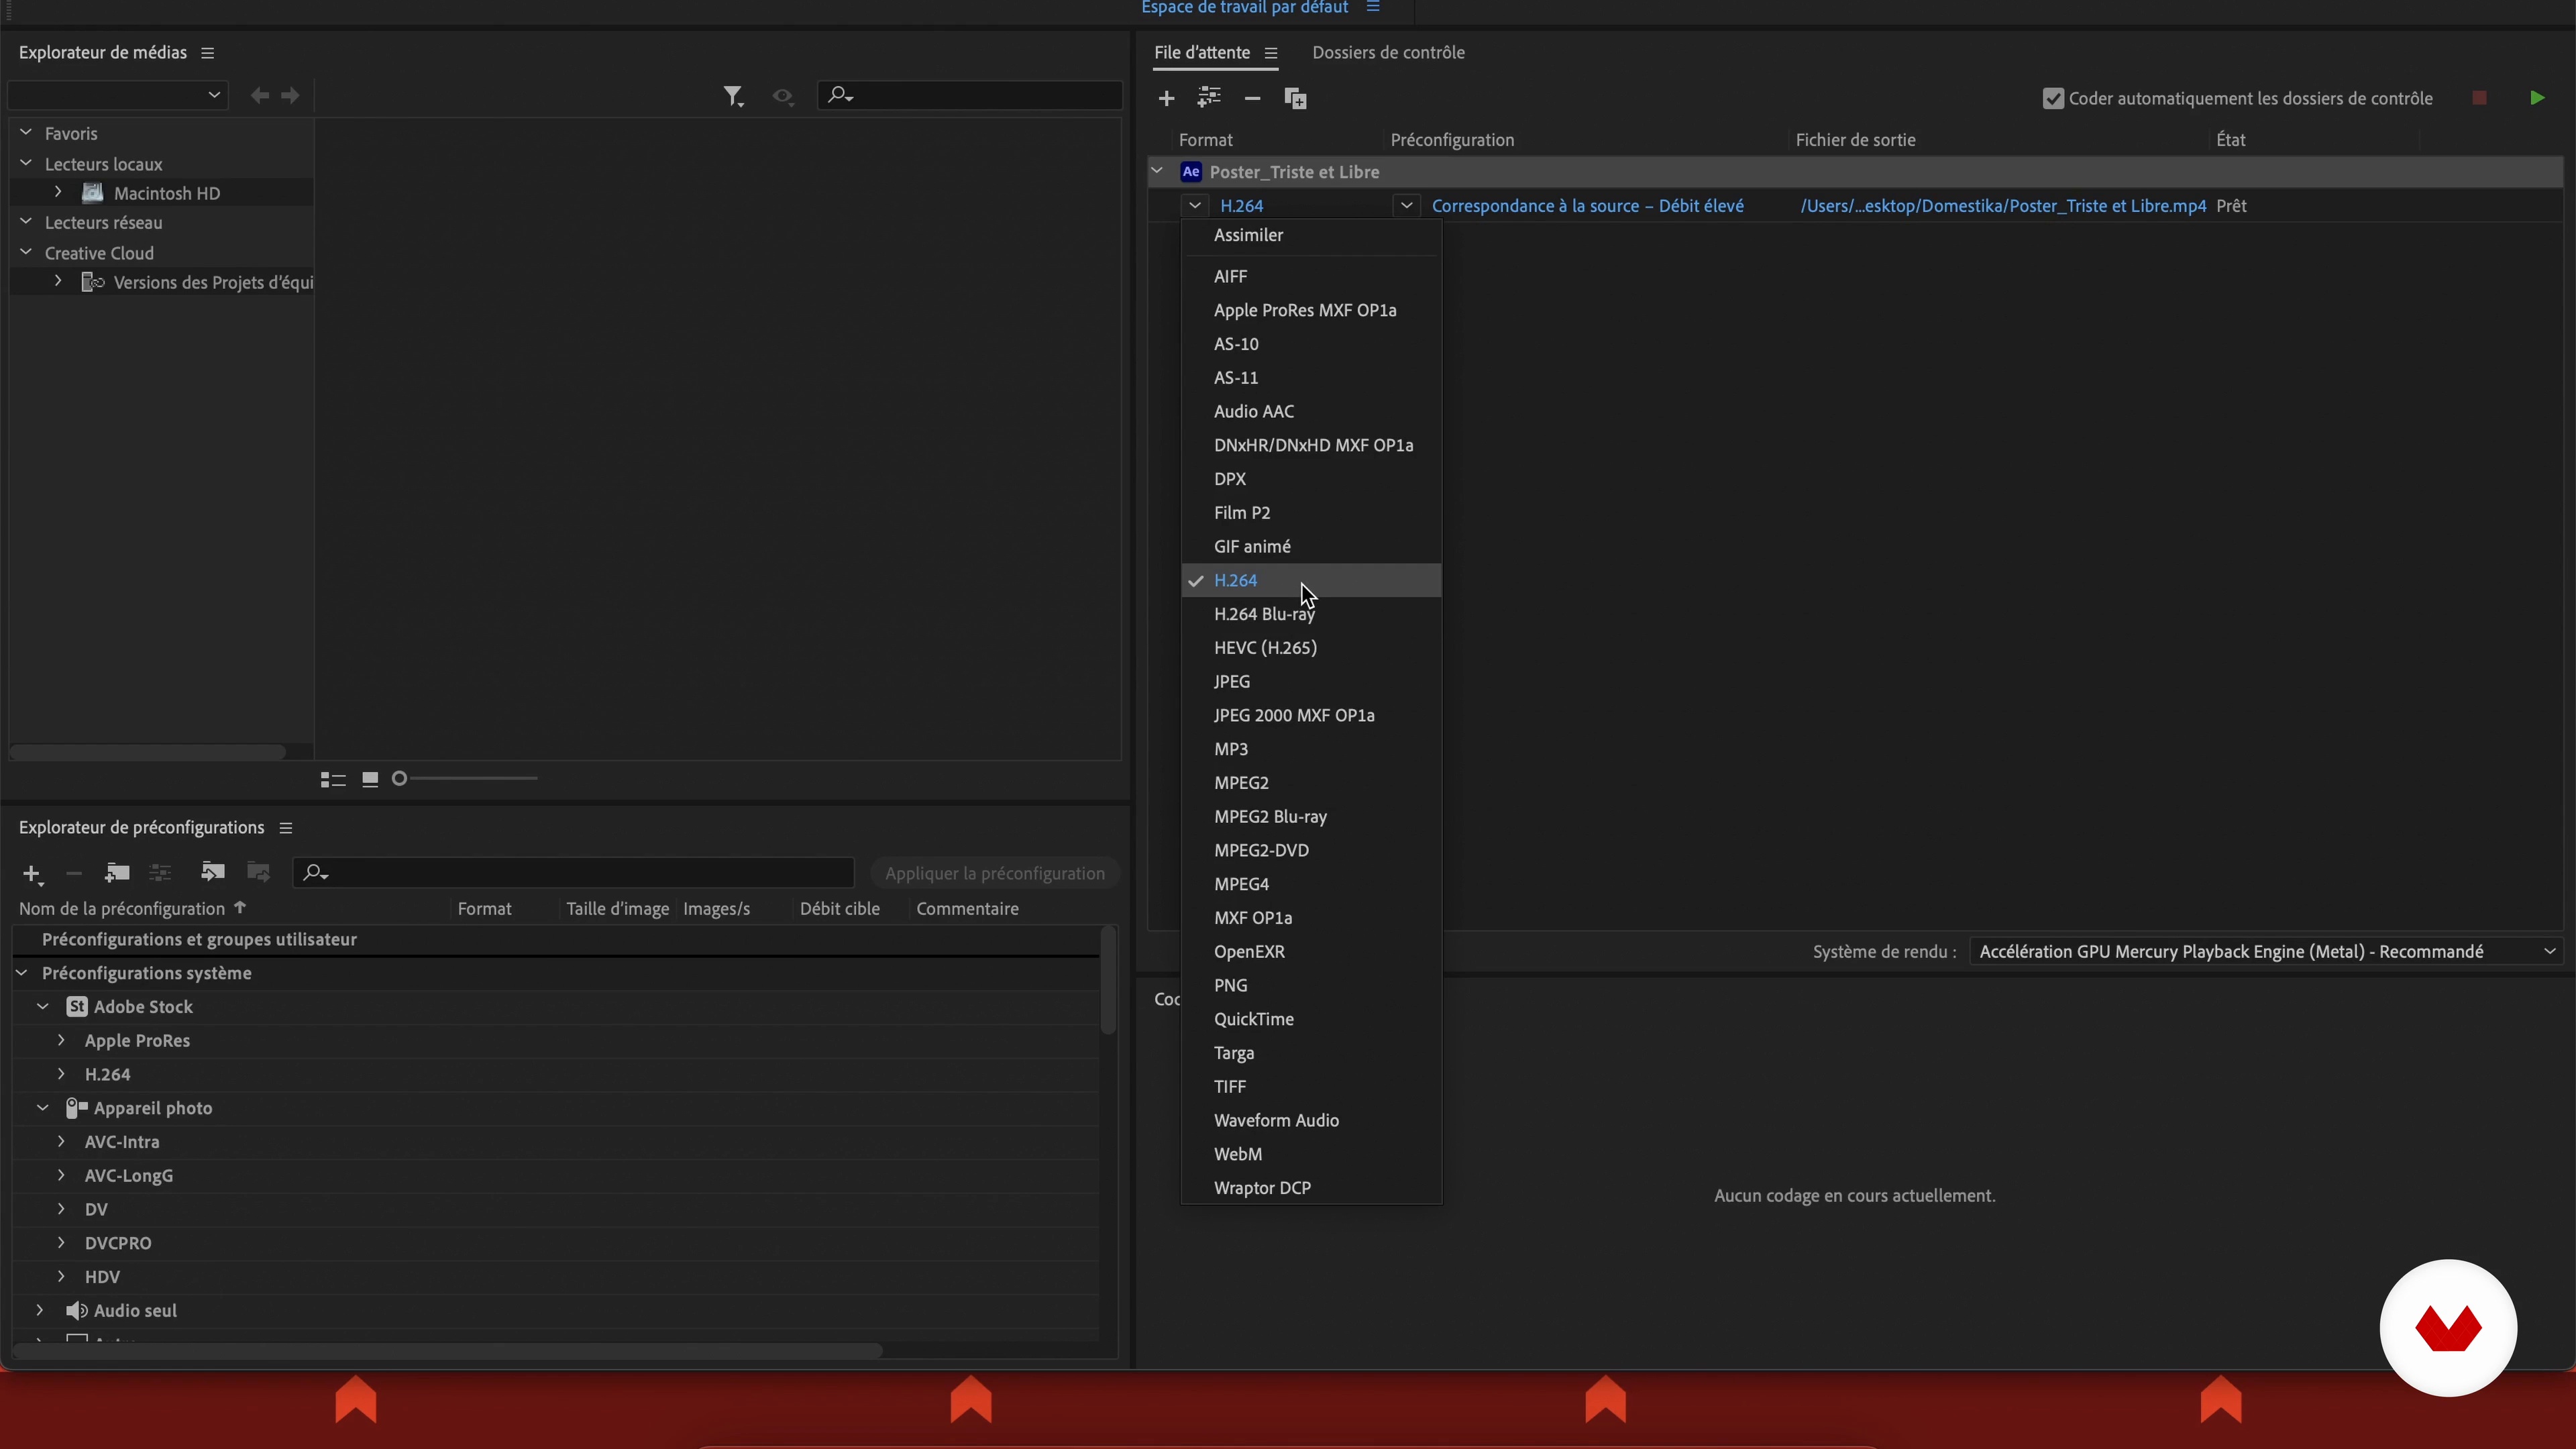Switch to the Dossiers de contrôle tab
The image size is (2576, 1449).
[x=1388, y=53]
